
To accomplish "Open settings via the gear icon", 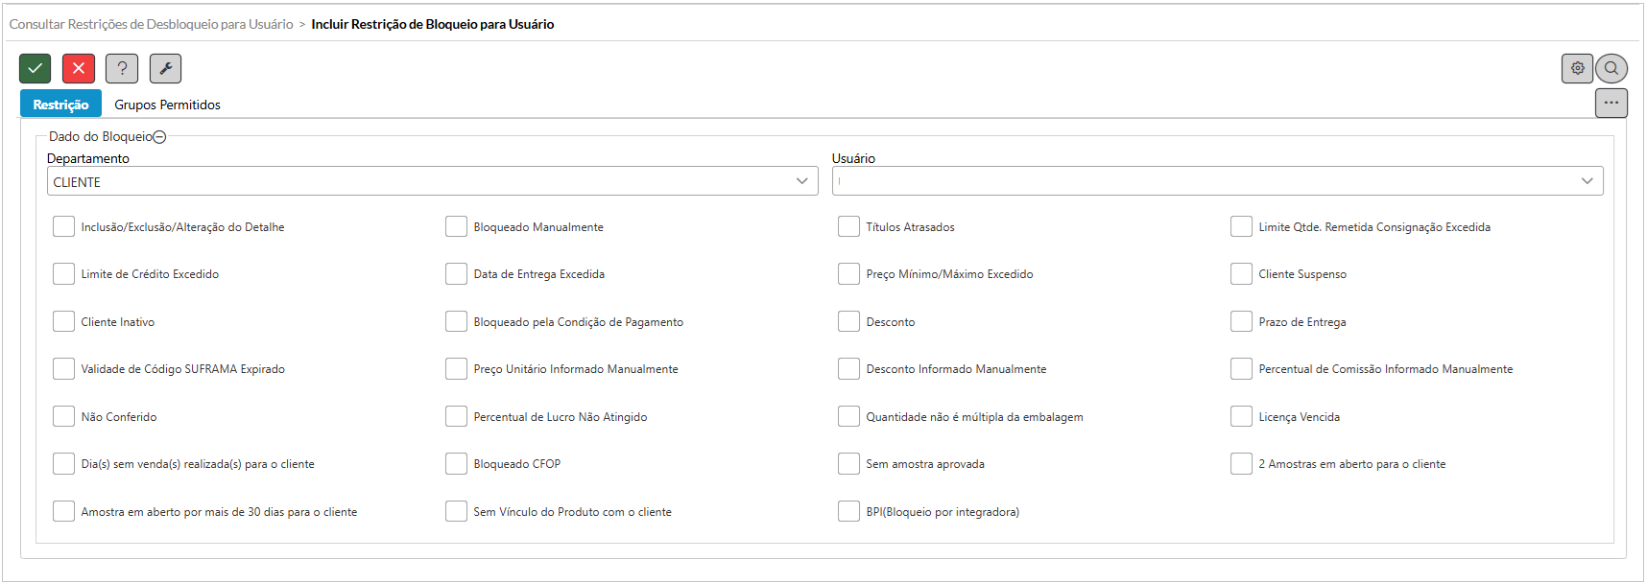I will pyautogui.click(x=1577, y=68).
